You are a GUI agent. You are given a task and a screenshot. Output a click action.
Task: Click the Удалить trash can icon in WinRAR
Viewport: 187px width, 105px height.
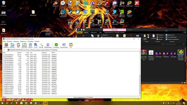pos(30,45)
